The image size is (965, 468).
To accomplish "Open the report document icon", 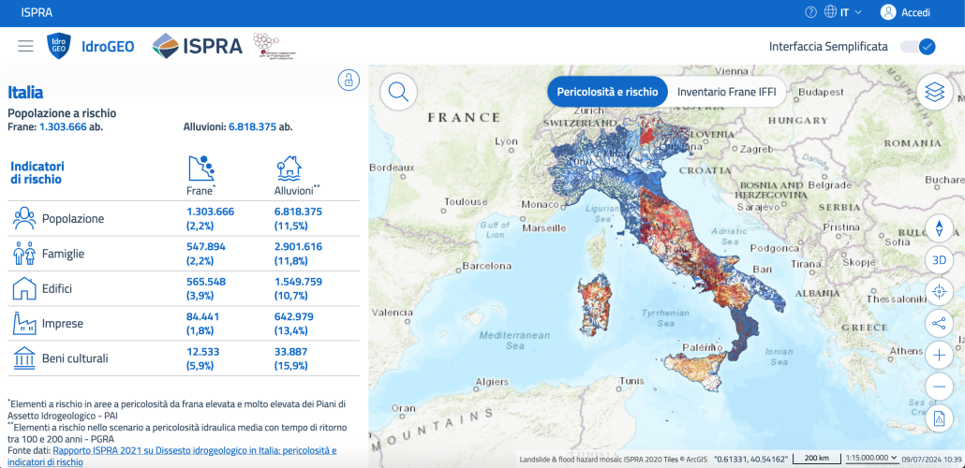I will [939, 418].
